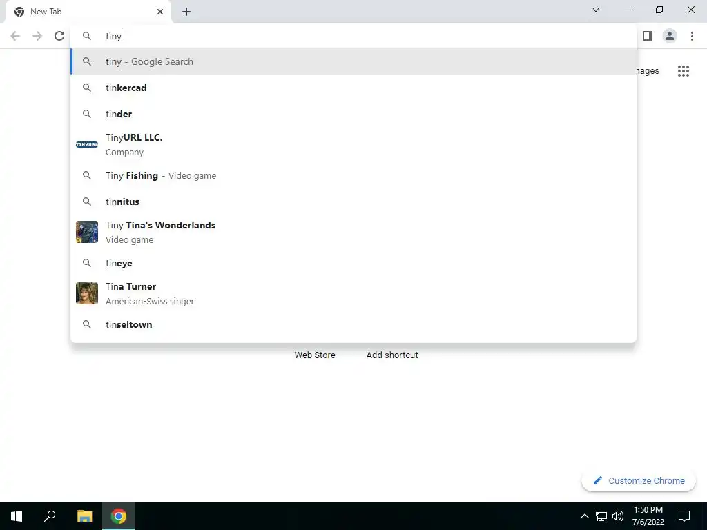Click the search icon beside tinder

click(x=87, y=114)
